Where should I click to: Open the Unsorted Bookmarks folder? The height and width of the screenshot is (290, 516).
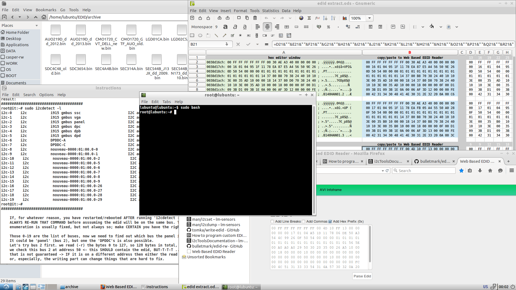(x=206, y=257)
